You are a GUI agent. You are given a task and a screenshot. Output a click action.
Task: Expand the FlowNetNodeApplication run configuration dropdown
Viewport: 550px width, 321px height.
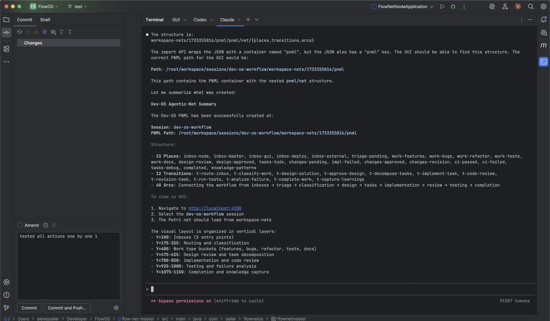point(431,6)
